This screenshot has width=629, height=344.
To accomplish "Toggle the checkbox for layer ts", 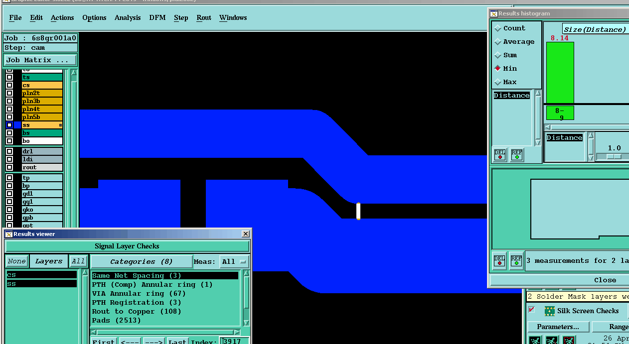I will [9, 77].
